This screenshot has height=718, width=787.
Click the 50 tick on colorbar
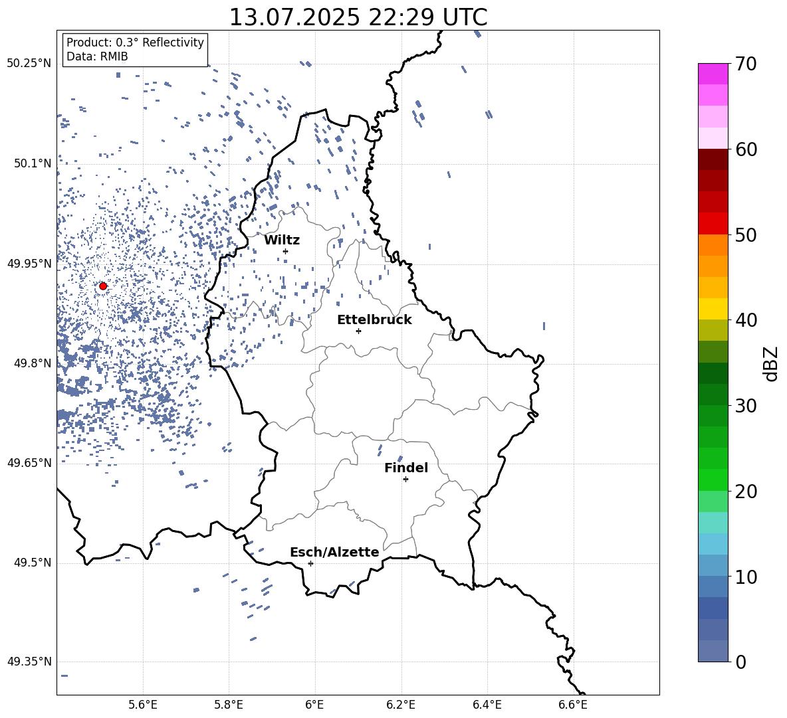click(x=746, y=235)
